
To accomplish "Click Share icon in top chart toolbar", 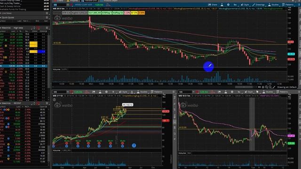I will [x=213, y=5].
